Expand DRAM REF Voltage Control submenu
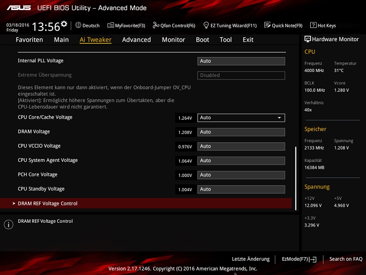 coord(146,203)
